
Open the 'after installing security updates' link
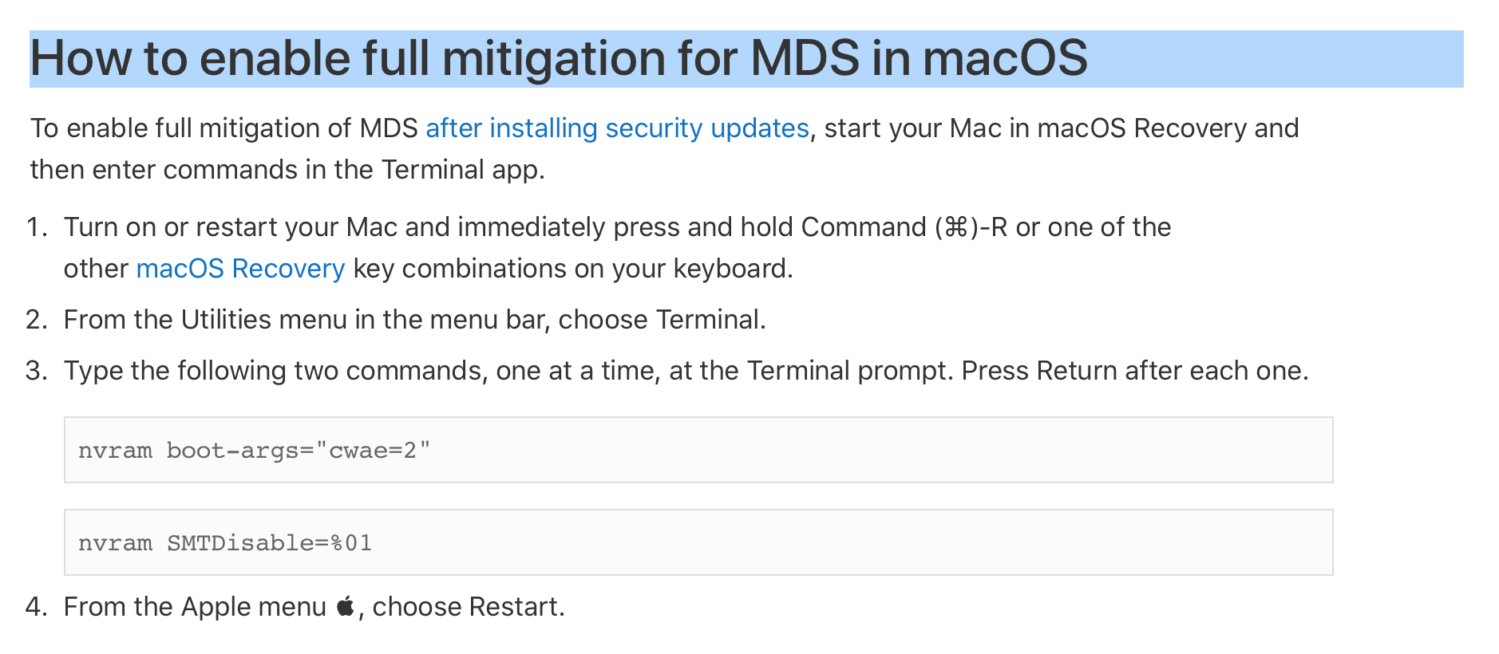coord(617,128)
